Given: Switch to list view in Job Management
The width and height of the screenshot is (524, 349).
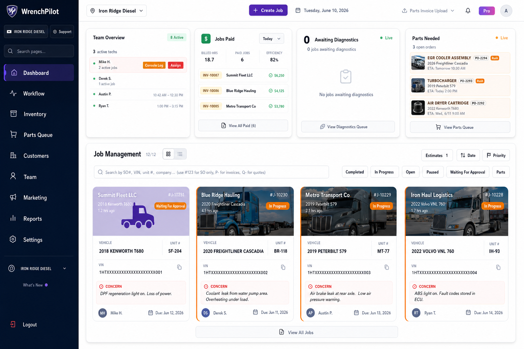Looking at the screenshot, I should 180,154.
